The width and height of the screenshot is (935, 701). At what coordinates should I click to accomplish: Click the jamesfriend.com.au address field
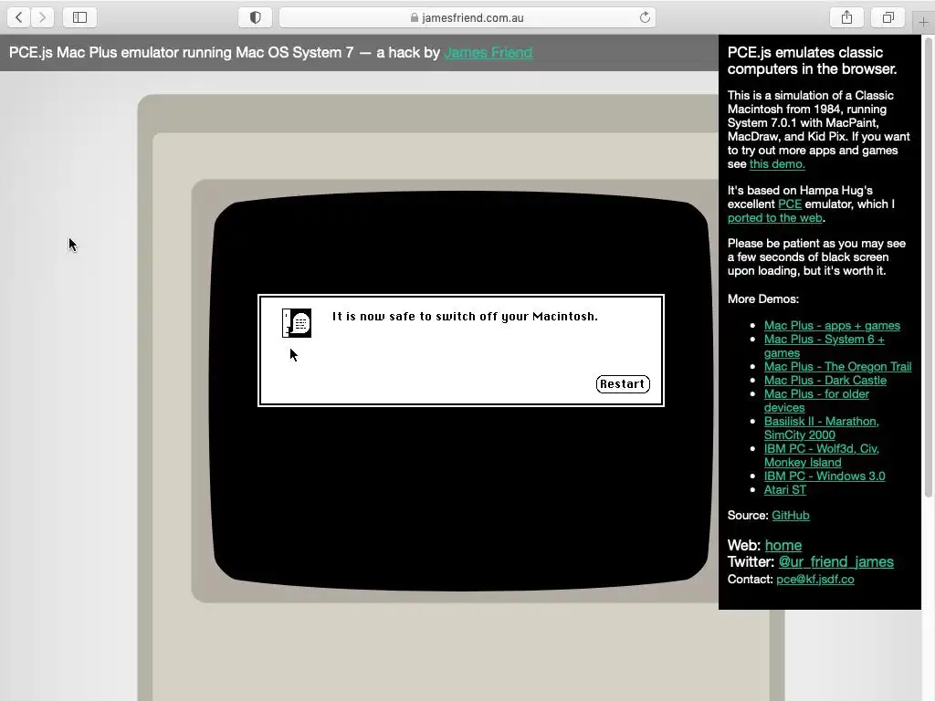(467, 17)
